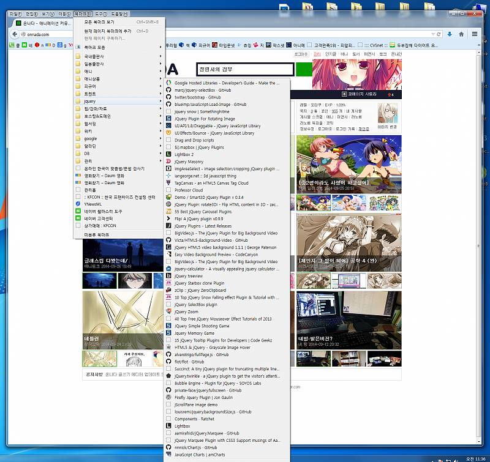Click the Firefox hamburger menu icon
This screenshot has width=490, height=462.
(476, 34)
